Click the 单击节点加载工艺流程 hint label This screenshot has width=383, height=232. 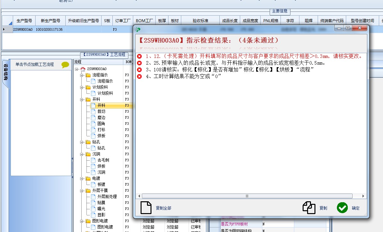[35, 64]
